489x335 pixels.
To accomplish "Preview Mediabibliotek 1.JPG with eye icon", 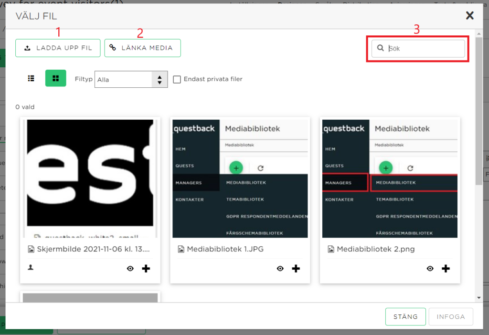I will (x=280, y=268).
